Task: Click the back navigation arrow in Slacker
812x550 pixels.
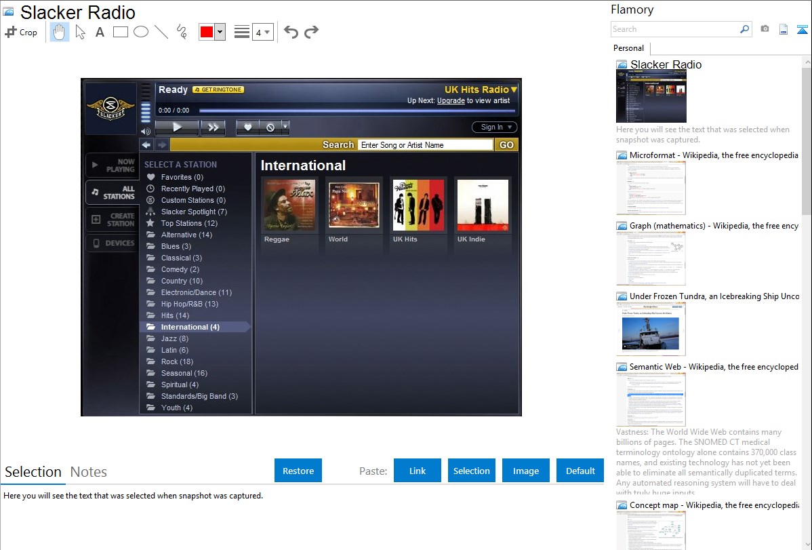Action: tap(146, 144)
